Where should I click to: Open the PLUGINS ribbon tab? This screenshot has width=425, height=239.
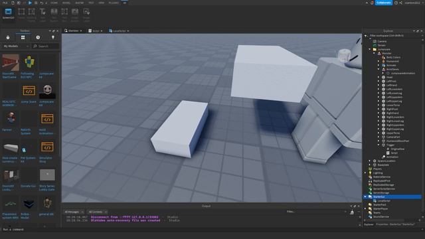[x=114, y=3]
